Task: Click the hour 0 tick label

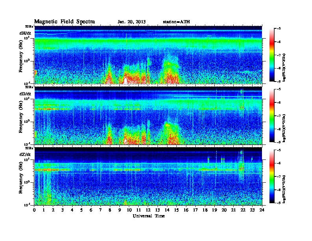Action: (34, 210)
